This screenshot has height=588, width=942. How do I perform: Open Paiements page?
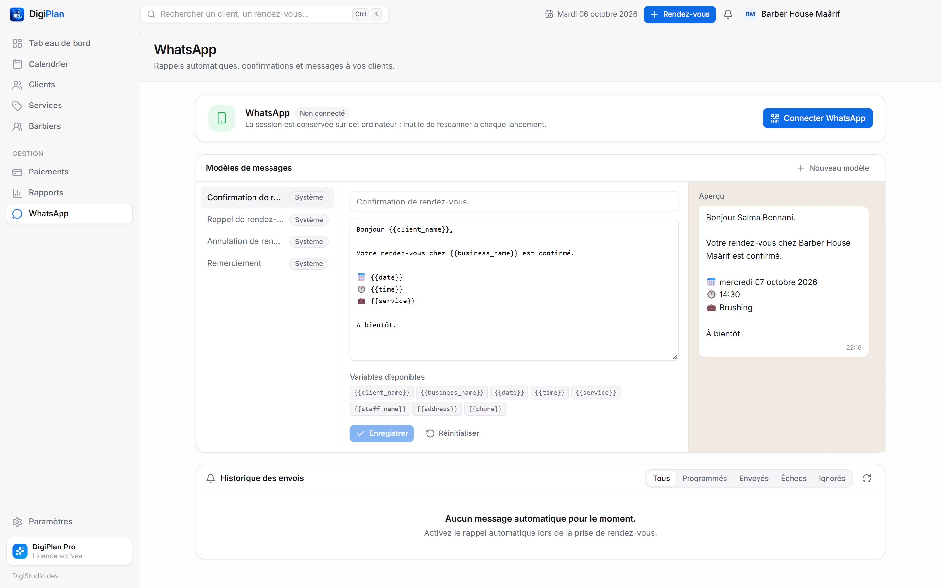tap(69, 172)
